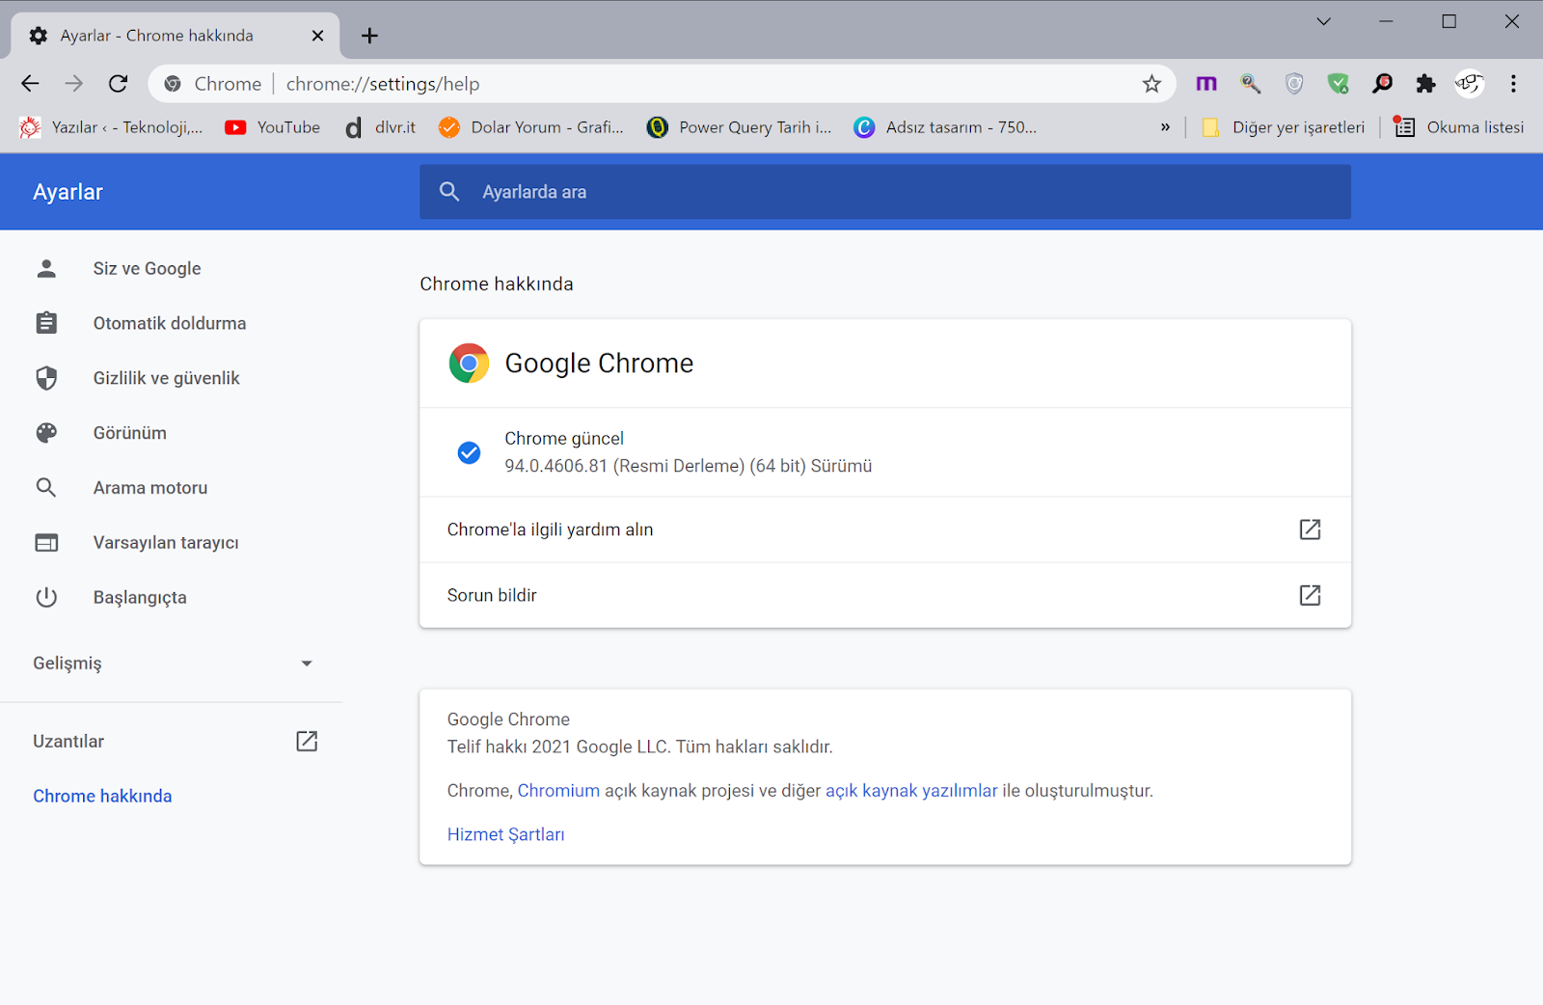
Task: Open the dlvr.it bookmark
Action: [x=380, y=127]
